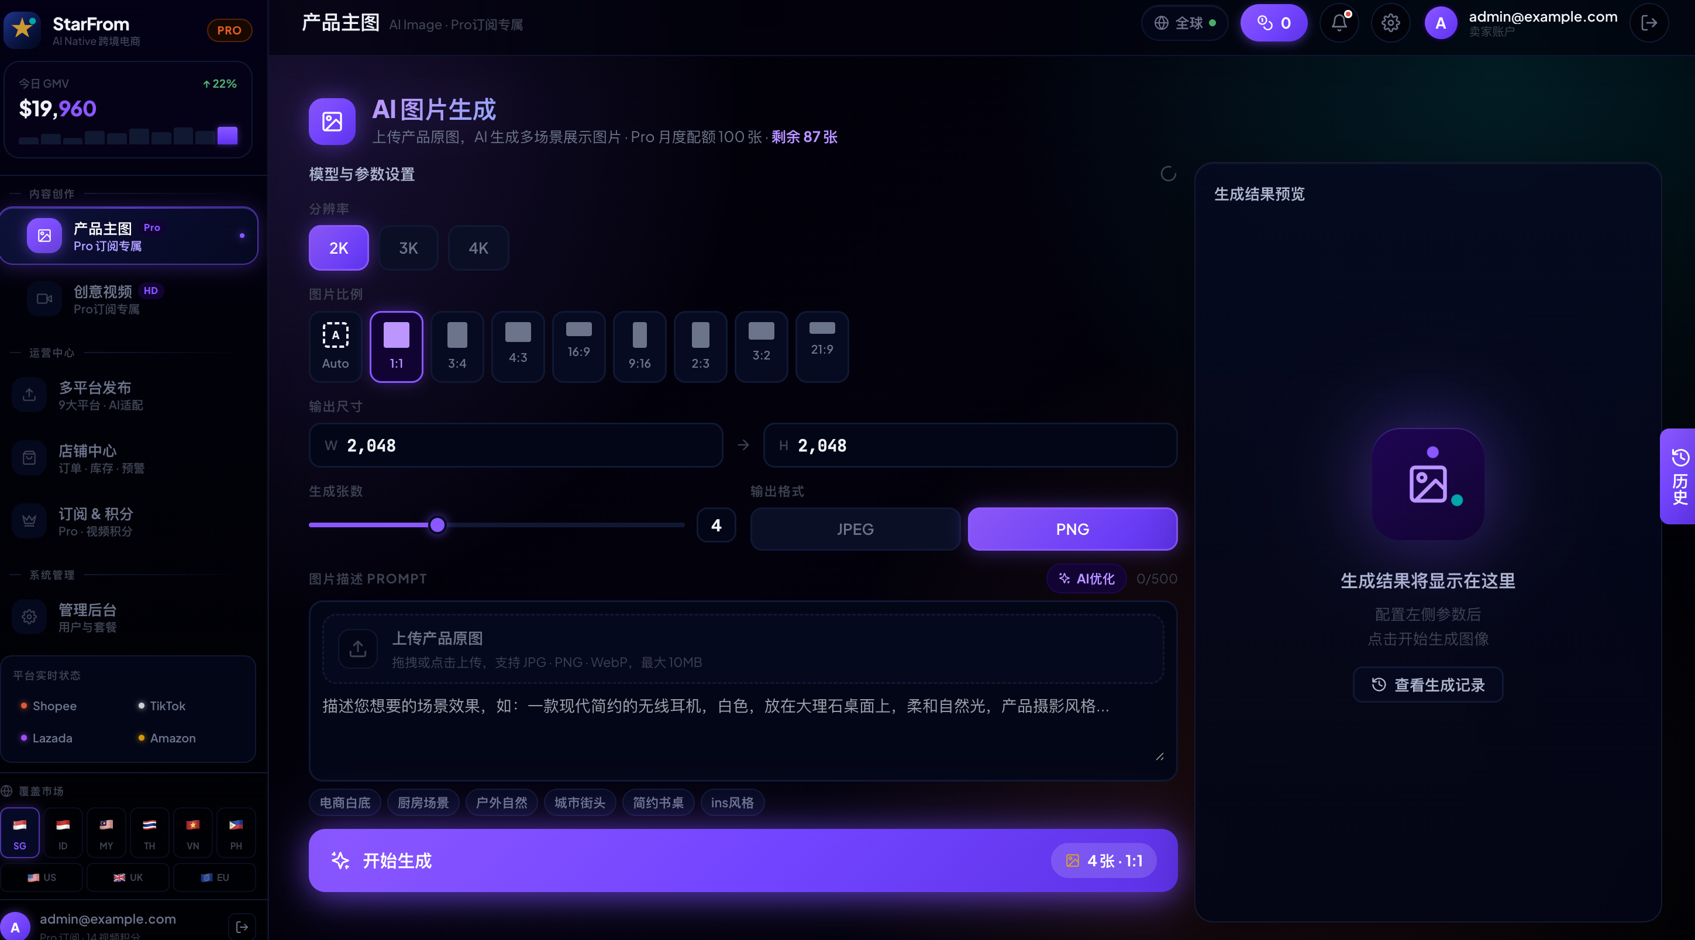This screenshot has height=940, width=1695.
Task: Click the sidebar bottom logout icon
Action: [x=242, y=927]
